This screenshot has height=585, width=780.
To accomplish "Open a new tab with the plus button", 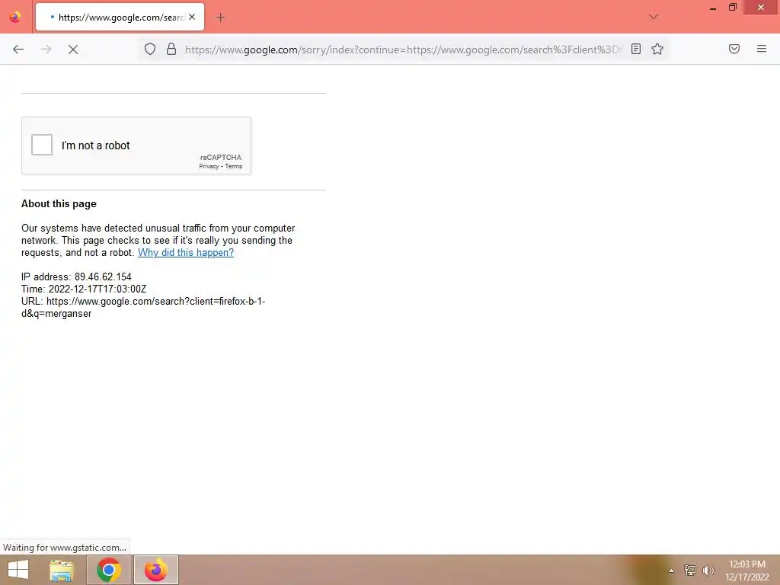I will [220, 18].
